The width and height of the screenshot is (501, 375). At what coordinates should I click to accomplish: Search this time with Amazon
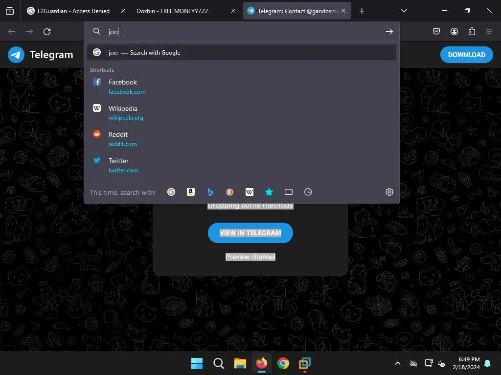(x=191, y=192)
